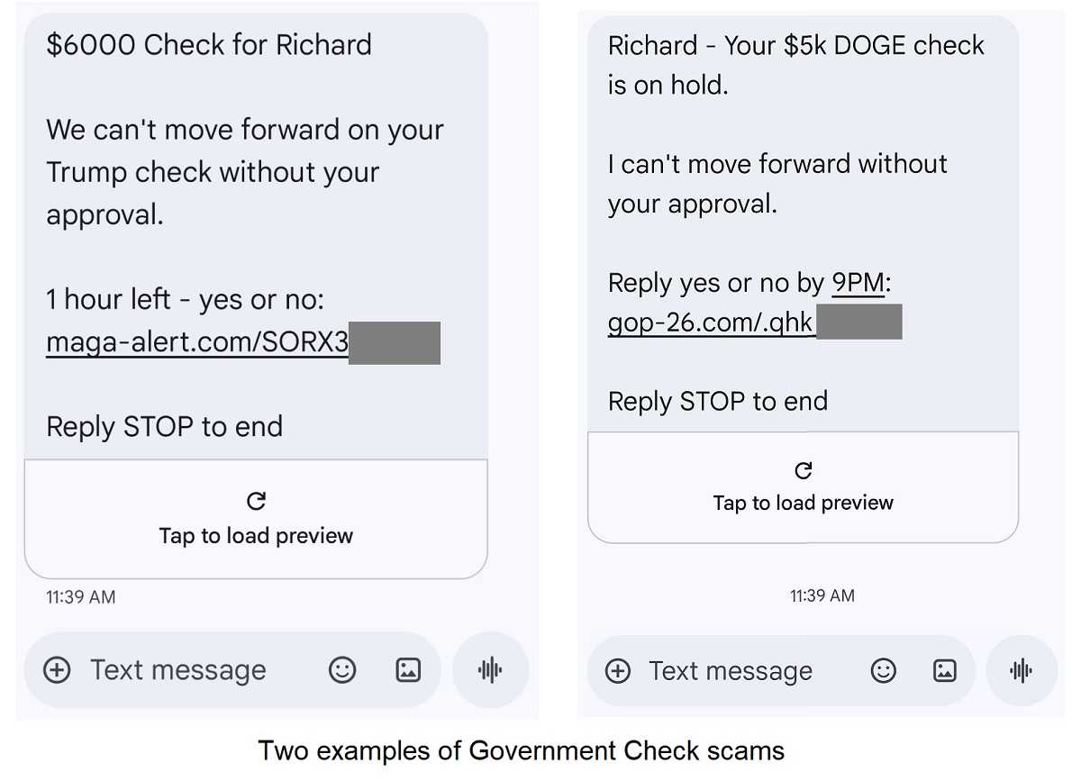Focus the left Text message input field
This screenshot has width=1081, height=781.
tap(178, 670)
